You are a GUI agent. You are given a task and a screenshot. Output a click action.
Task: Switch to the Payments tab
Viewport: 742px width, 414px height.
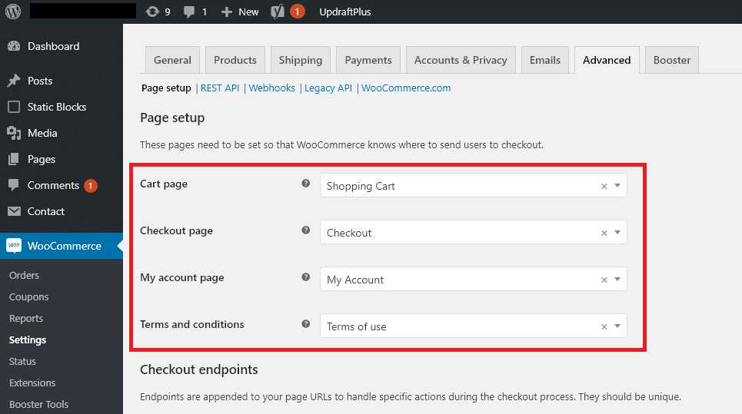coord(368,60)
